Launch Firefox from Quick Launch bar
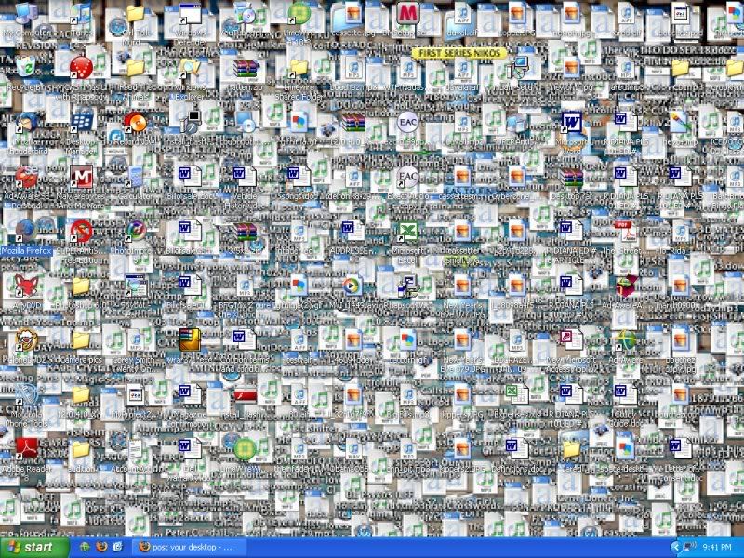 click(x=102, y=547)
